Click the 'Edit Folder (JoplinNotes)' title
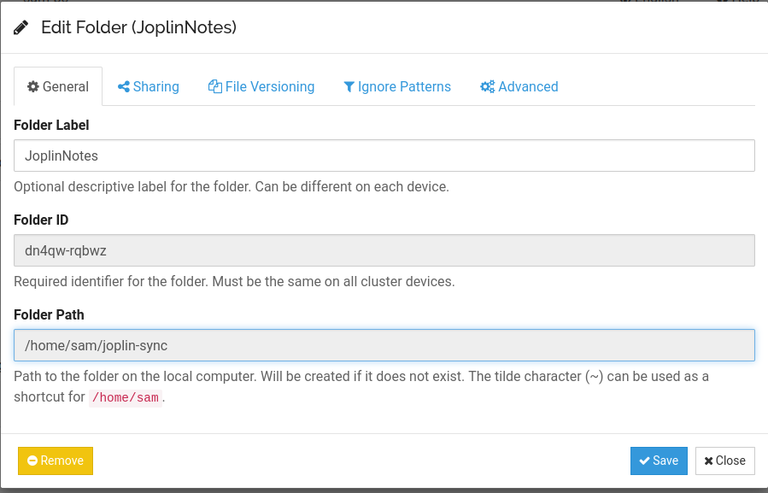The image size is (768, 493). (138, 27)
